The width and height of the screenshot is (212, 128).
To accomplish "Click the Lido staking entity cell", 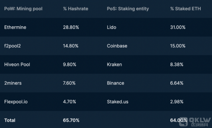I will (111, 27).
